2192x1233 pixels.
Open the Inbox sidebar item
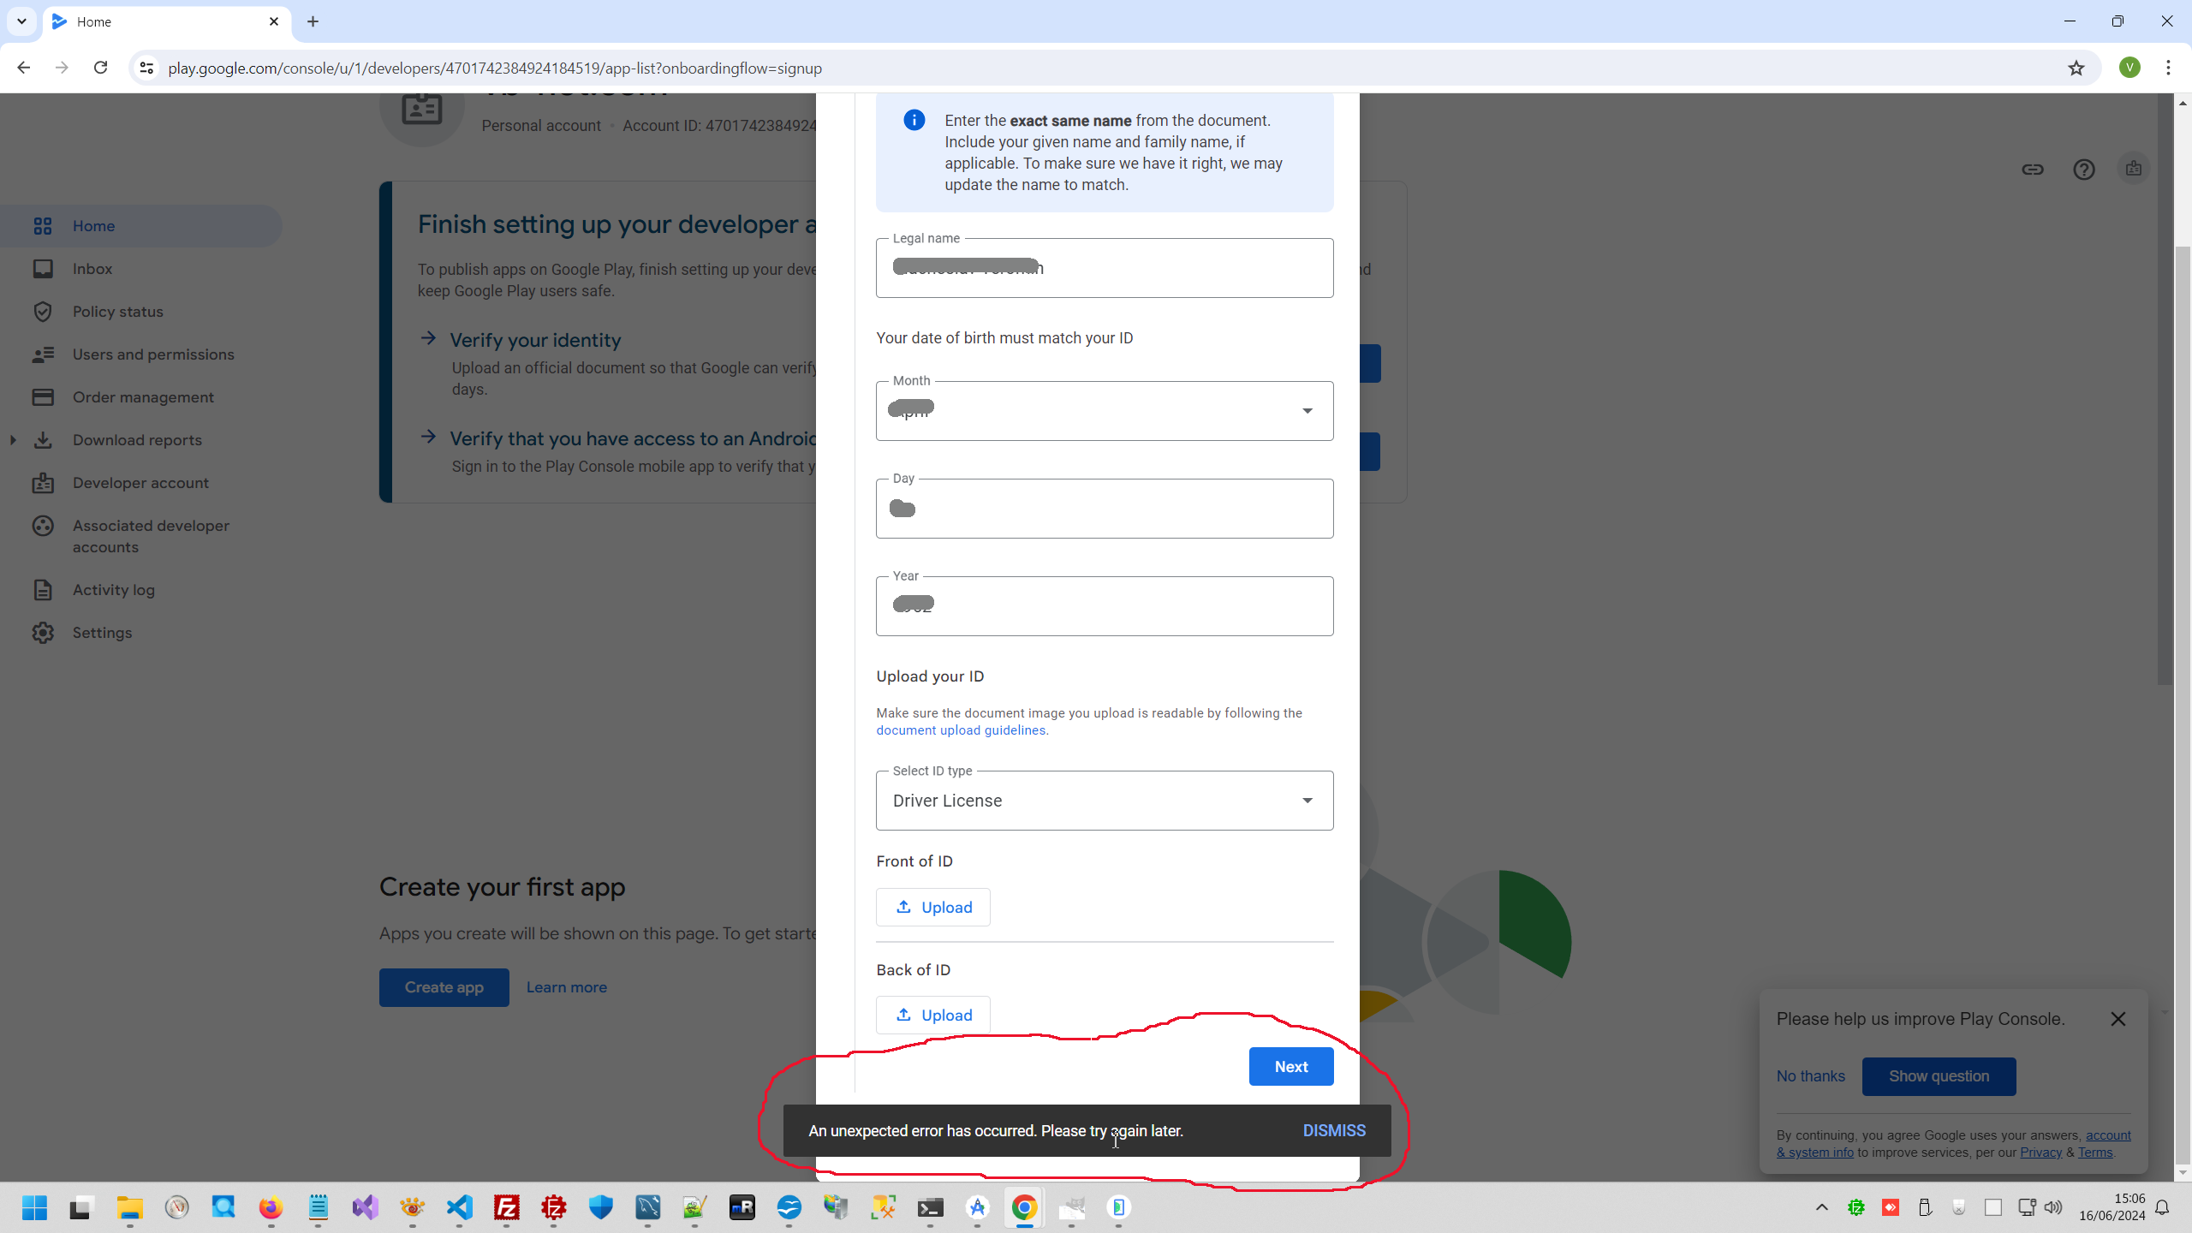pos(92,269)
